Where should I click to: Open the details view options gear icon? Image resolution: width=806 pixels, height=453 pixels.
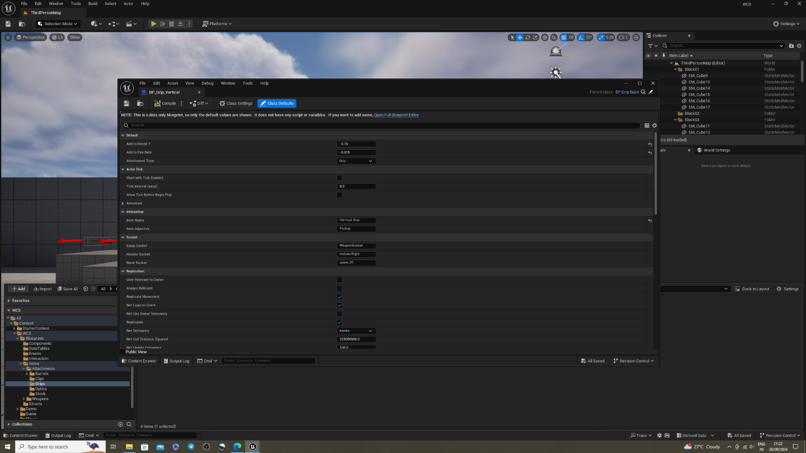pyautogui.click(x=654, y=125)
